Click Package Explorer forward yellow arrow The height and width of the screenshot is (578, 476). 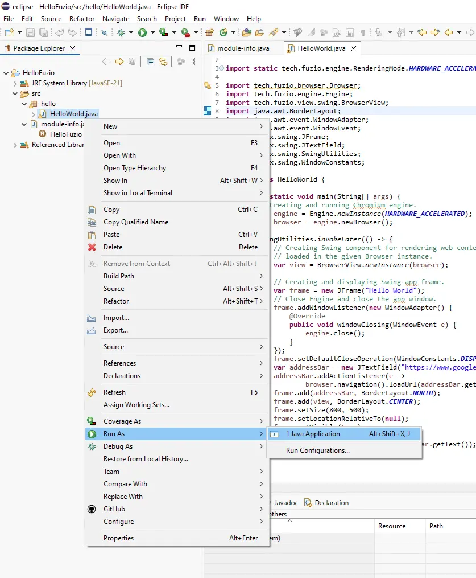119,62
